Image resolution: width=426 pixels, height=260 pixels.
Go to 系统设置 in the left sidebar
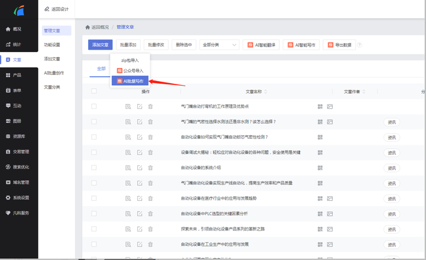pyautogui.click(x=17, y=198)
